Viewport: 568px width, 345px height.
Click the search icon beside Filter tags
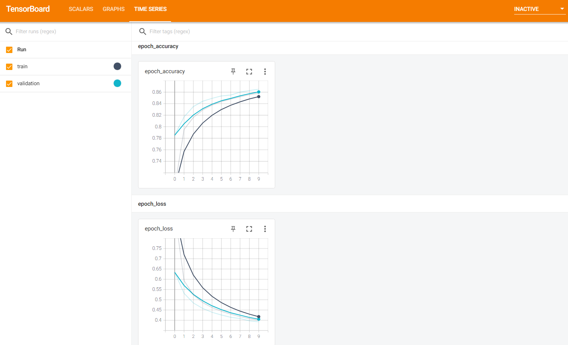(143, 31)
